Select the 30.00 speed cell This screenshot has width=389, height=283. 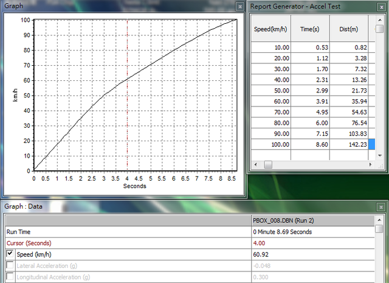tap(270, 69)
